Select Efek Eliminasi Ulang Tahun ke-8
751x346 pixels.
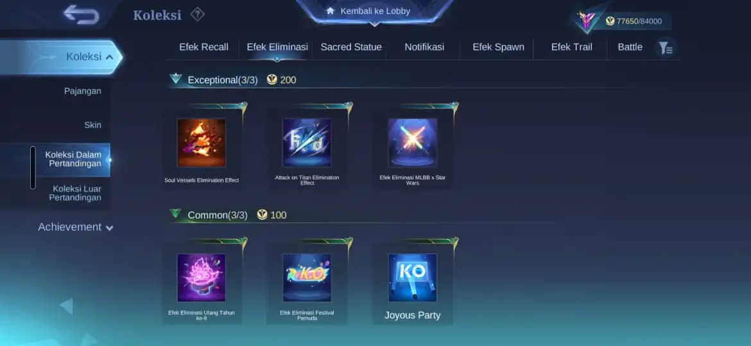(201, 277)
